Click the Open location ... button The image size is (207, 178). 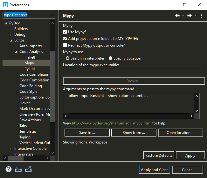(x=180, y=133)
